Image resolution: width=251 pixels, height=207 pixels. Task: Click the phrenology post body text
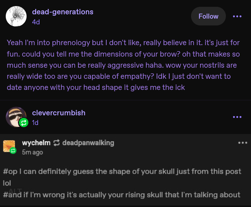point(123,65)
